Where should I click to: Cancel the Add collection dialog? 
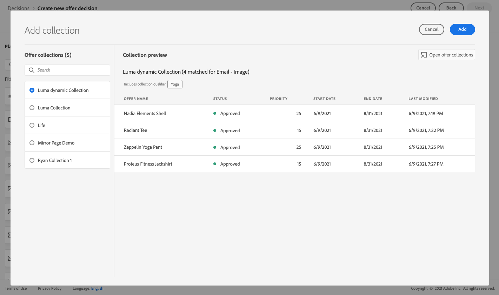click(431, 29)
